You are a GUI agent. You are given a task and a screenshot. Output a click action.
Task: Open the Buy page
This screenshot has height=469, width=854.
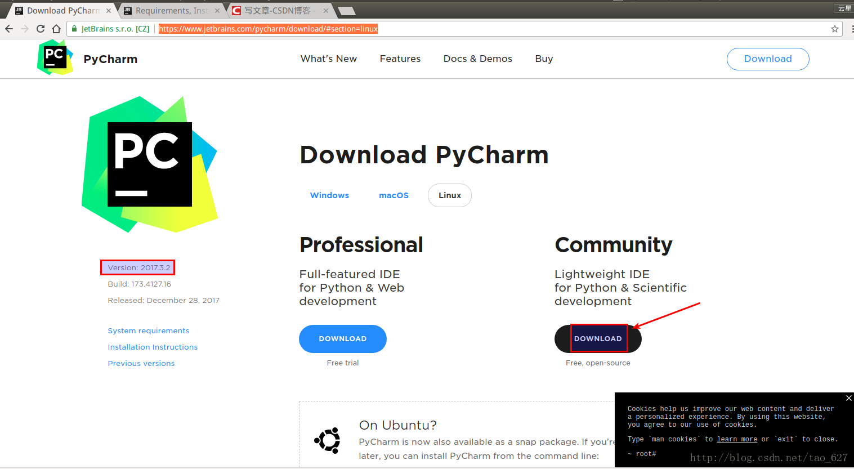pos(544,59)
